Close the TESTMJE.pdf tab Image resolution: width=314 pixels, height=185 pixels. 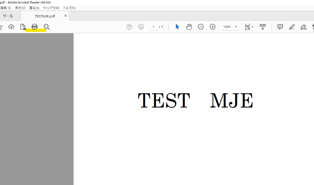pos(65,16)
